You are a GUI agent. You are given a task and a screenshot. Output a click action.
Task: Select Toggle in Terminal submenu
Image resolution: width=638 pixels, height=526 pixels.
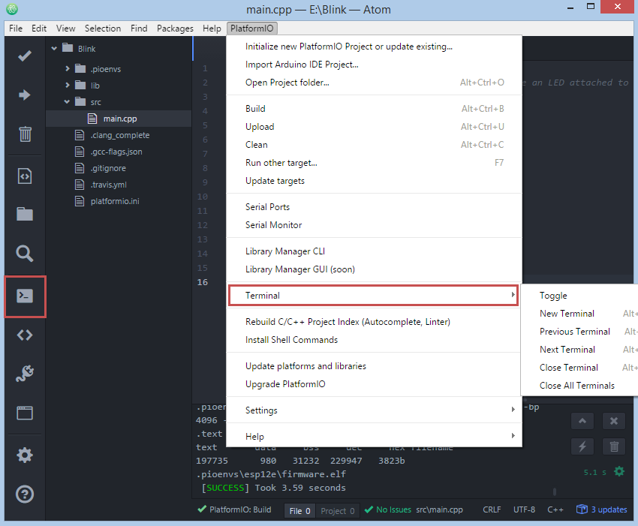pos(579,296)
